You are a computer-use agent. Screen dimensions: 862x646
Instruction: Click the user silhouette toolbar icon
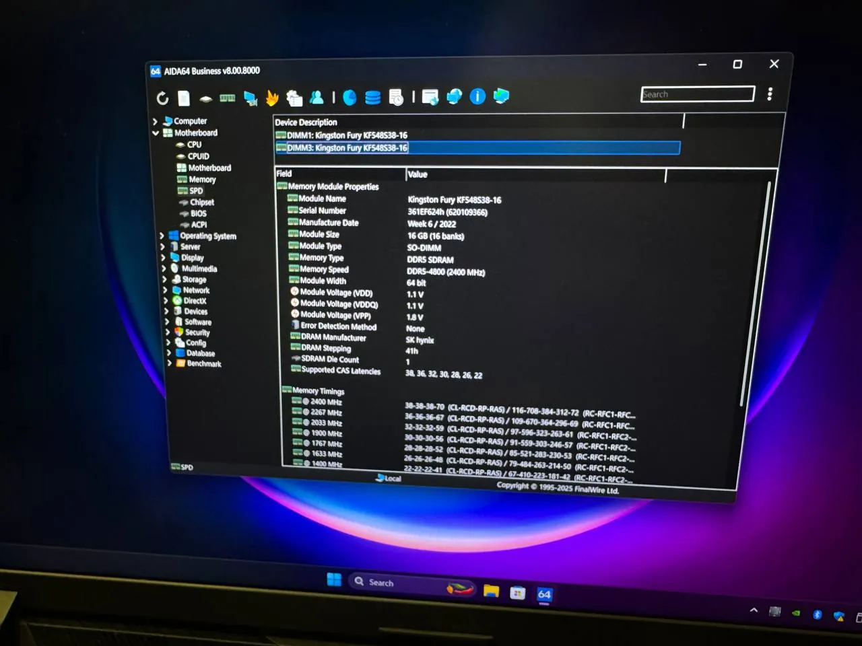317,98
